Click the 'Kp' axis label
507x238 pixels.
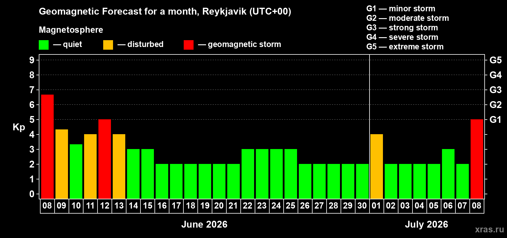click(19, 127)
